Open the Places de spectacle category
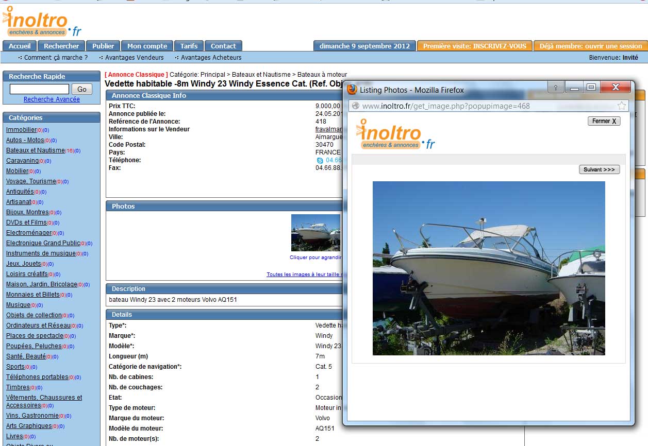 tap(35, 336)
